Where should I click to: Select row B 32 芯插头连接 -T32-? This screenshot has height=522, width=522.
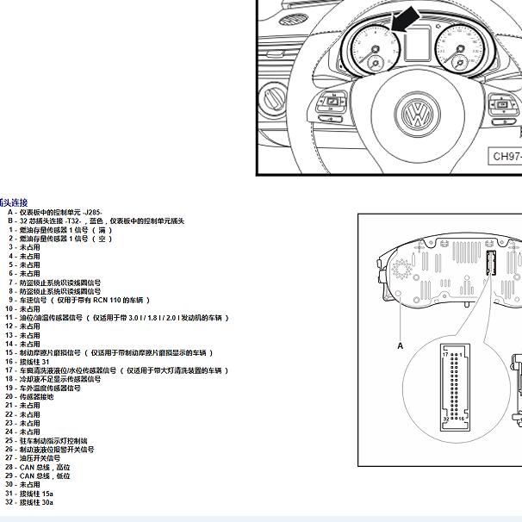(x=96, y=221)
